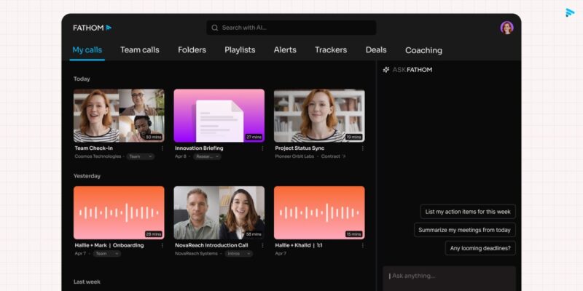Click the NovaReach Introduction Call title
The width and height of the screenshot is (583, 291).
click(x=211, y=245)
